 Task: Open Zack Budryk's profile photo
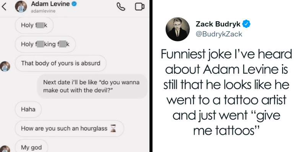(176, 29)
